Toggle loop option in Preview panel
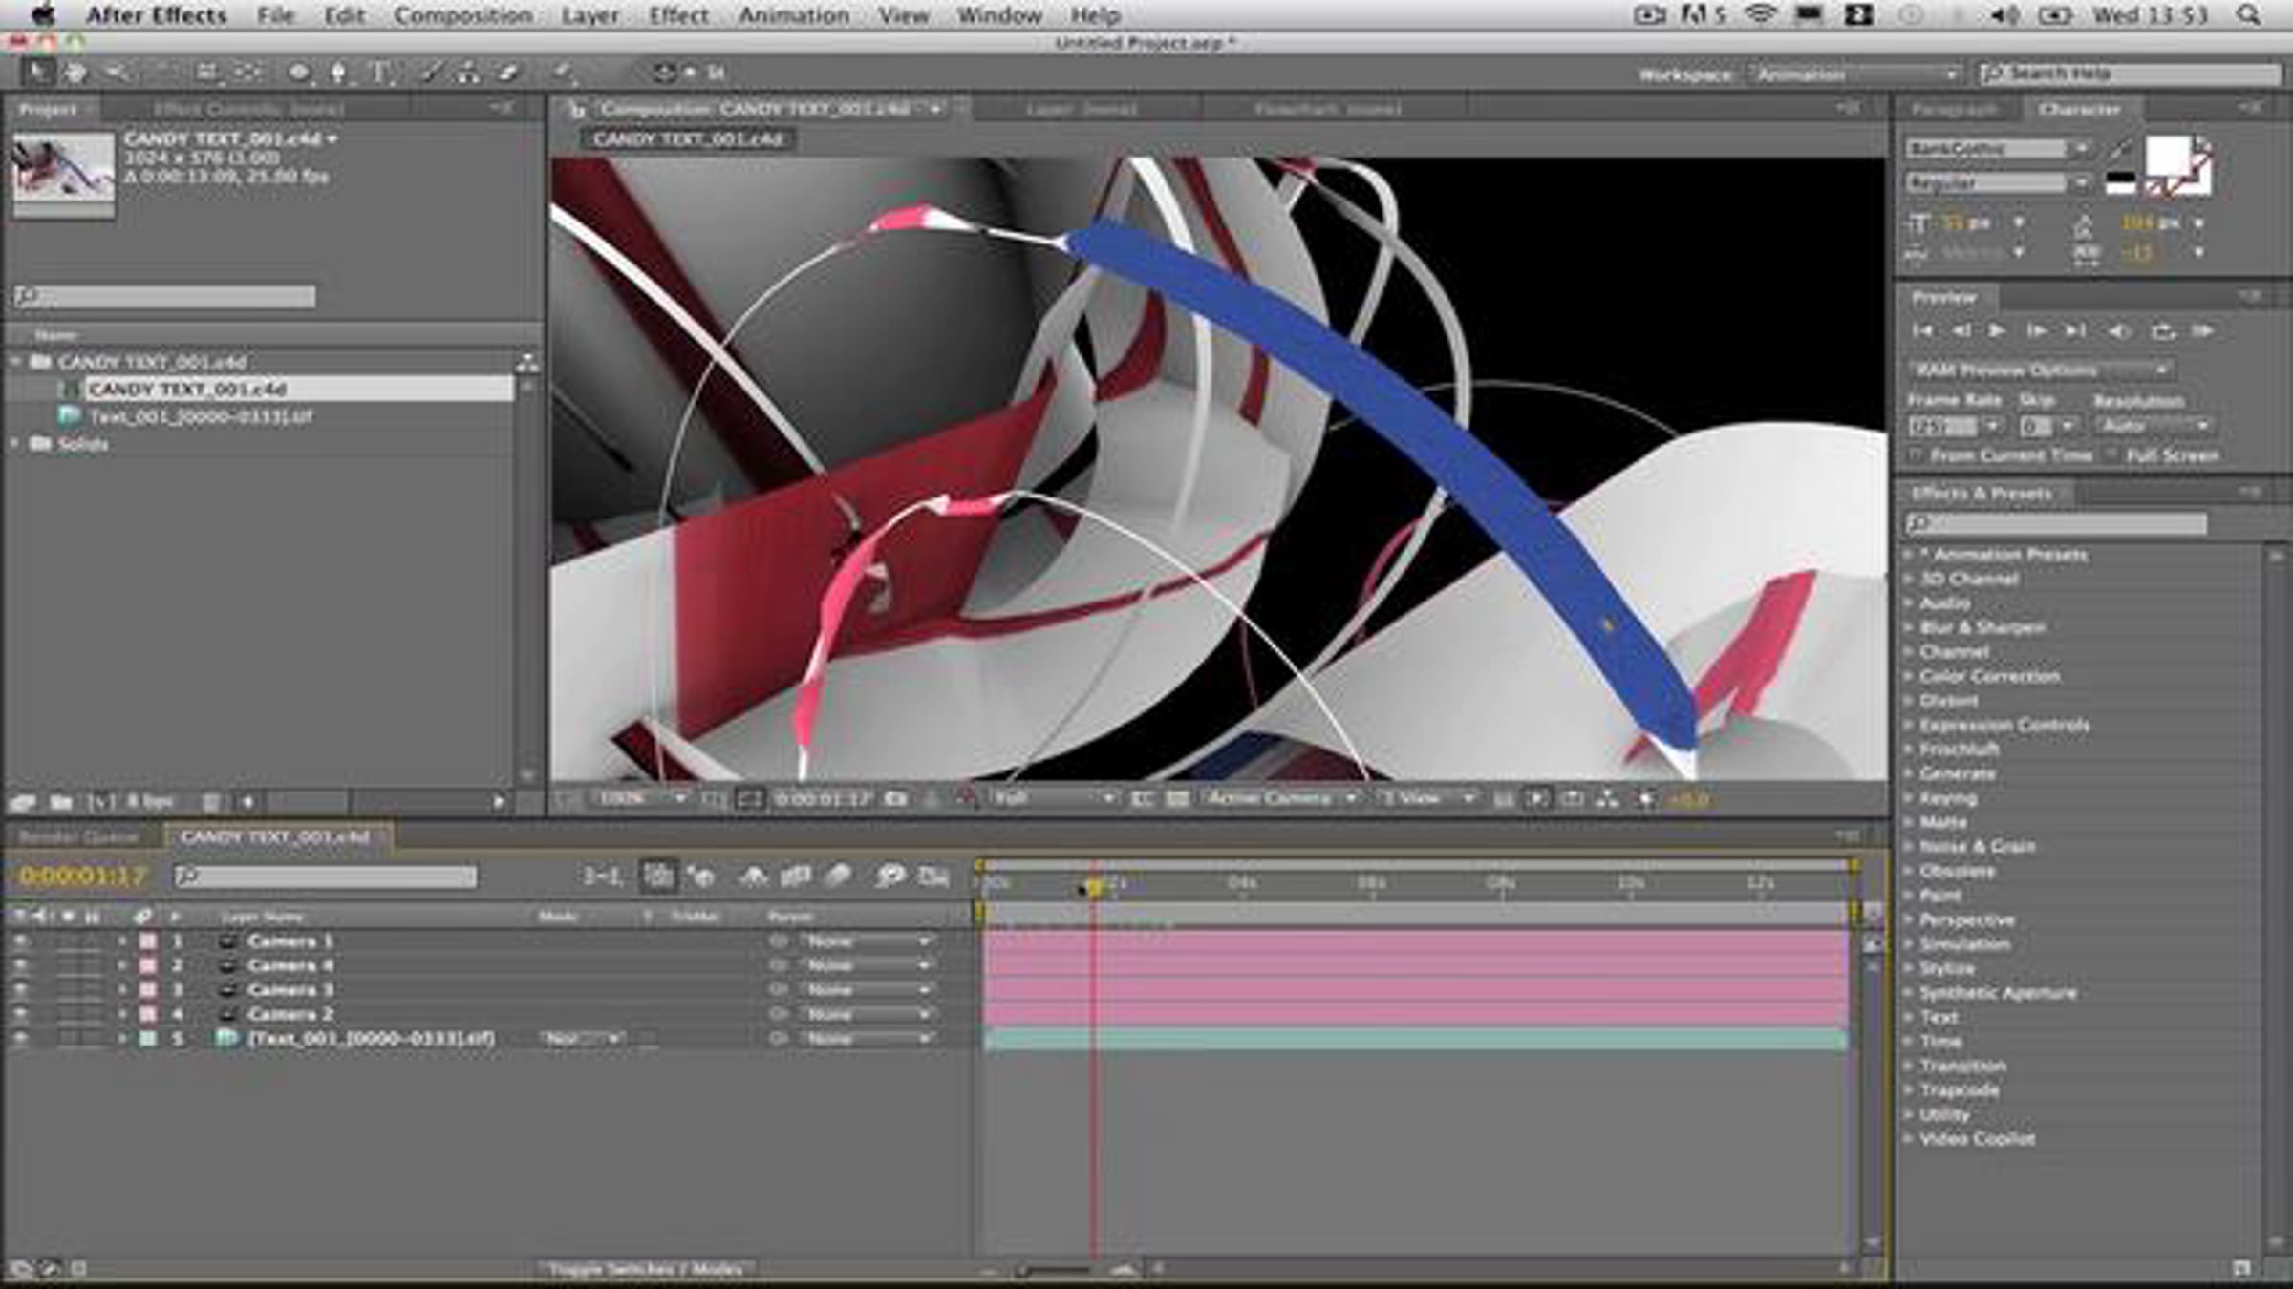2293x1289 pixels. click(x=2162, y=331)
